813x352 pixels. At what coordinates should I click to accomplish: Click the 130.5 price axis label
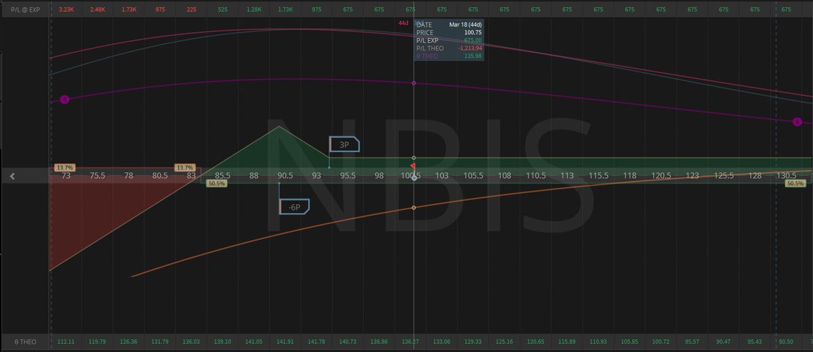click(x=787, y=176)
